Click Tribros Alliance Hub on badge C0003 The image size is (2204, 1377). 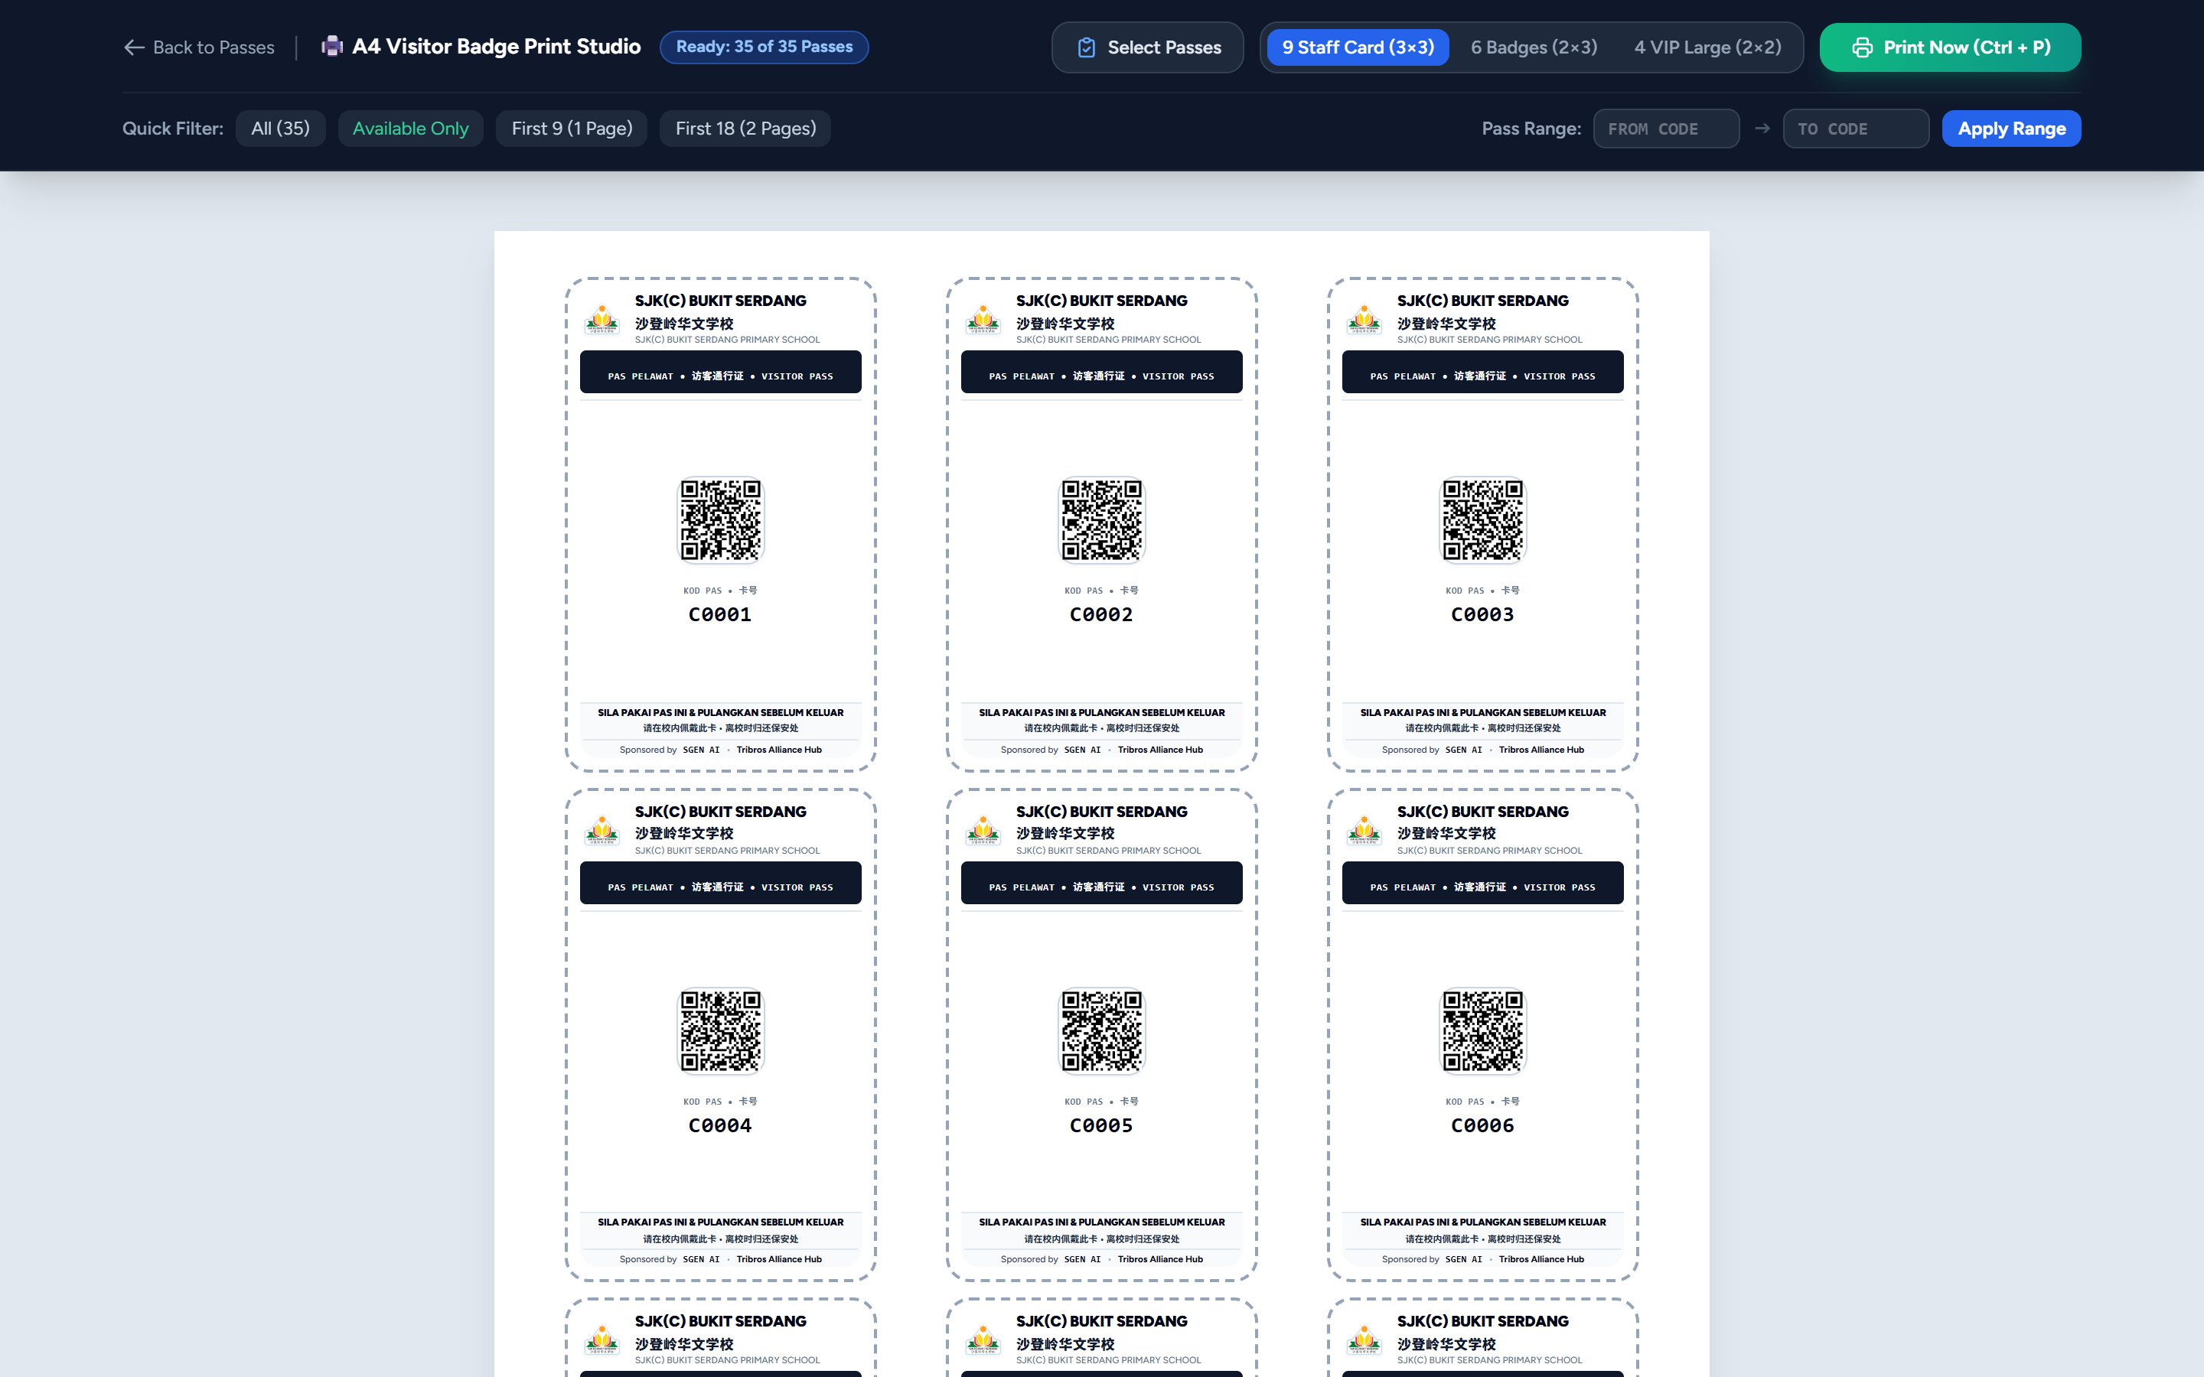(x=1541, y=750)
